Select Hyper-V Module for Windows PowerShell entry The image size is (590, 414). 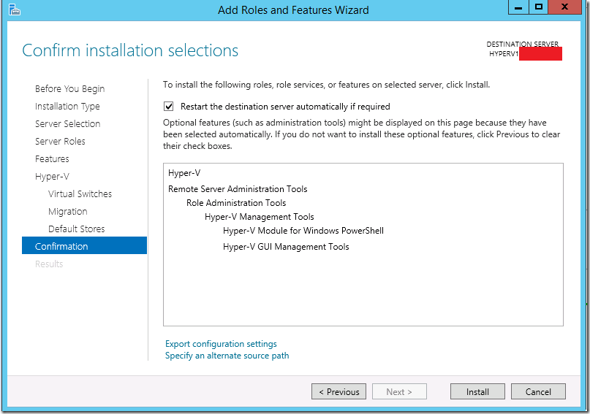point(303,231)
